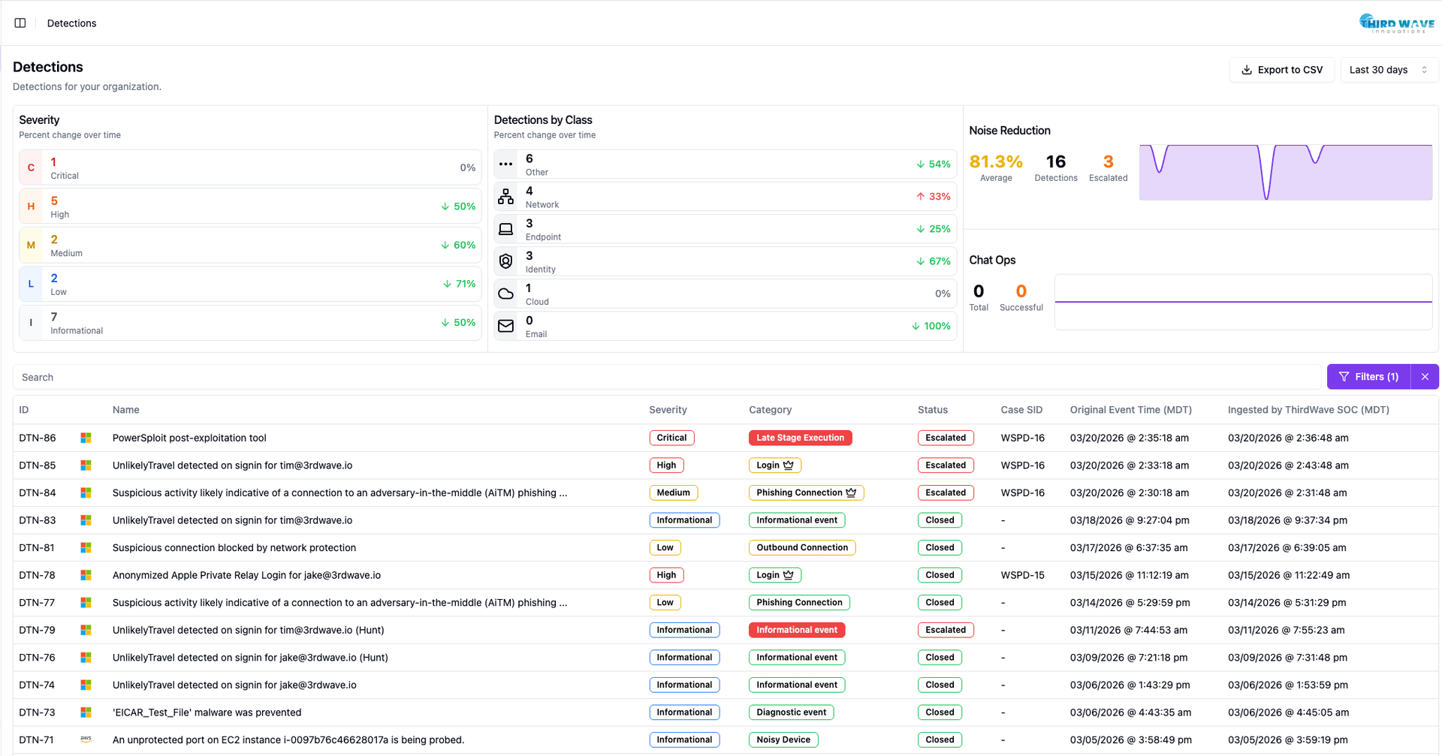Open the Last 30 days dropdown

pyautogui.click(x=1388, y=70)
